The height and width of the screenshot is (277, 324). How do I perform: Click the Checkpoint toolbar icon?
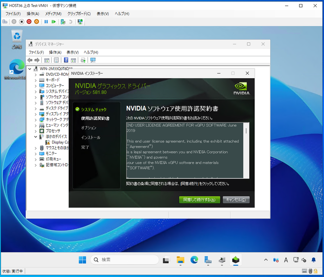[x=63, y=22]
